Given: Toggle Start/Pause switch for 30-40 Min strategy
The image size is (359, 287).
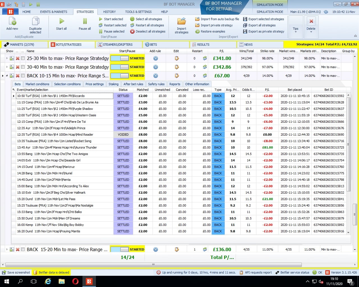Looking at the screenshot, I should point(120,67).
